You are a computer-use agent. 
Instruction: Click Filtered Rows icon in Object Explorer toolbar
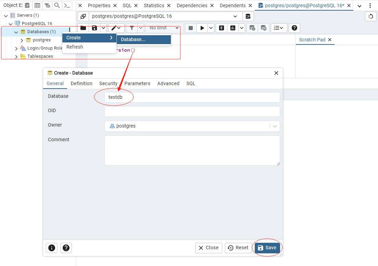[47, 5]
